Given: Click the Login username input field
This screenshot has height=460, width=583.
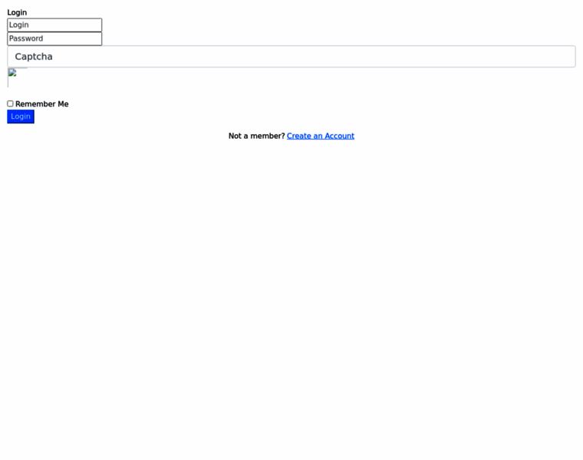Looking at the screenshot, I should coord(54,25).
